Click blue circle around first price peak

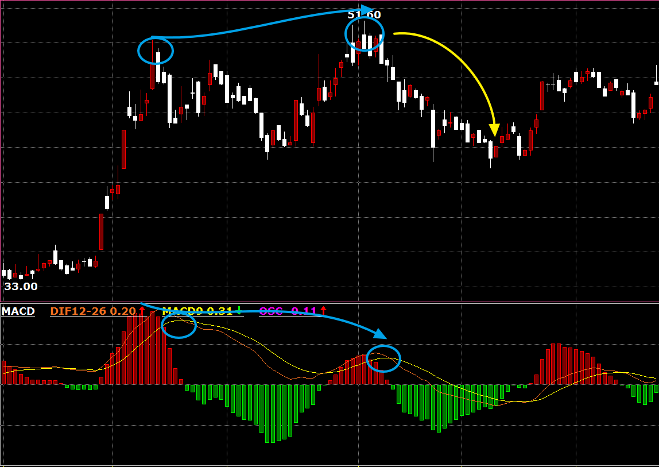pyautogui.click(x=156, y=52)
